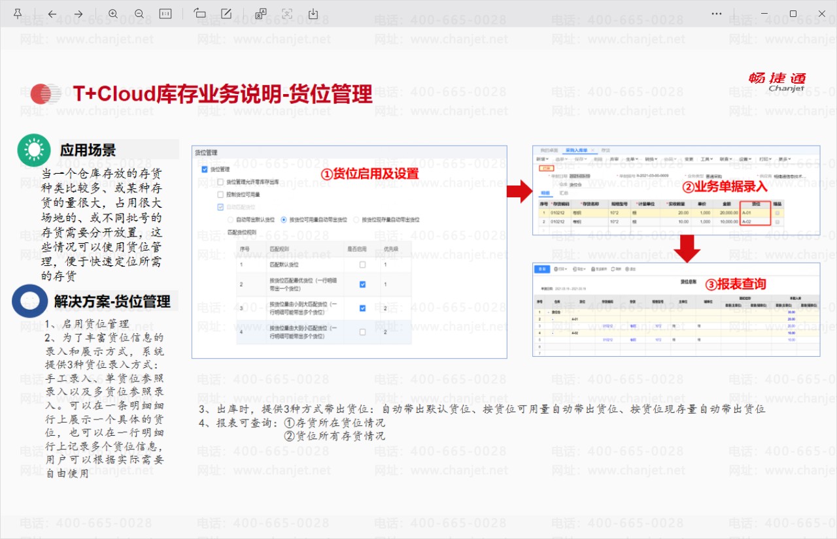
Task: Open the 工具 dropdown menu
Action: click(707, 159)
